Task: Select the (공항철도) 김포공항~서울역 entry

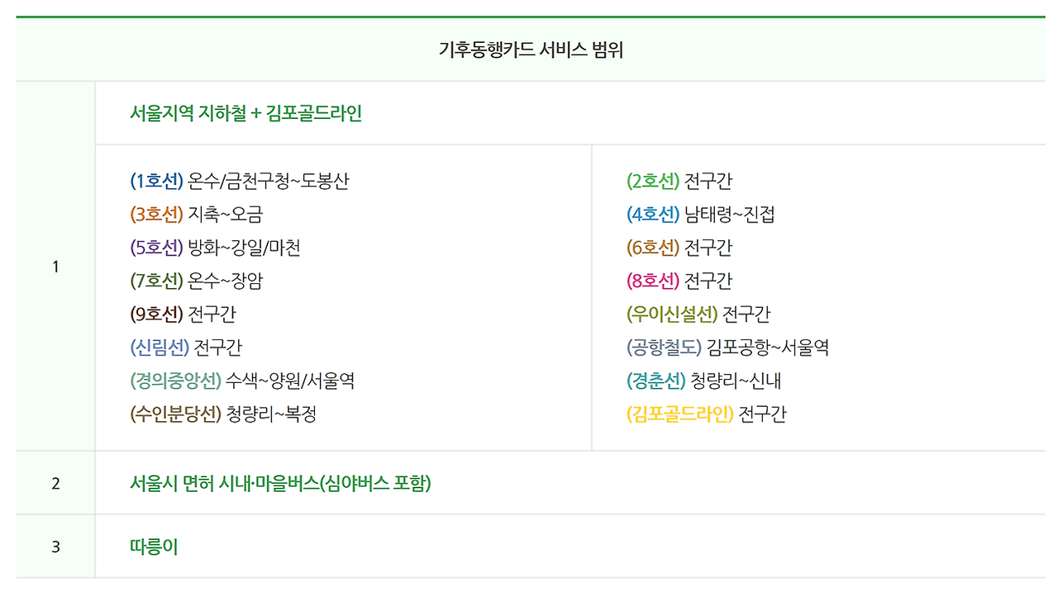Action: tap(727, 348)
